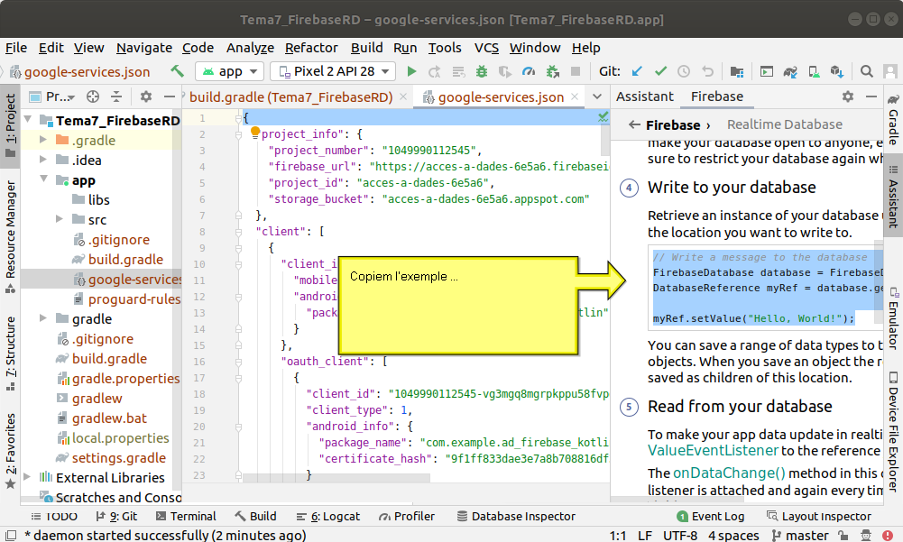The width and height of the screenshot is (903, 542).
Task: Open the Build menu
Action: pyautogui.click(x=367, y=48)
